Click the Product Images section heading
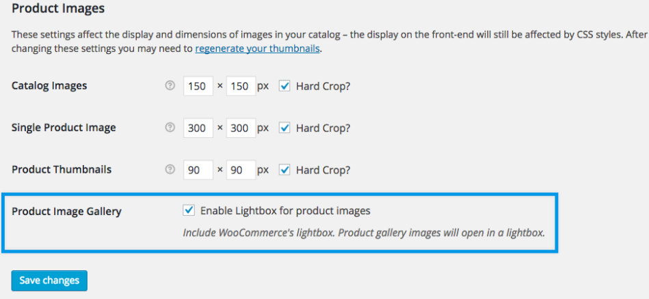The image size is (649, 299). coord(58,8)
